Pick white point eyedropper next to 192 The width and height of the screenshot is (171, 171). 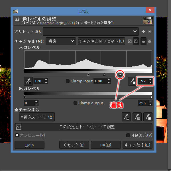132,81
